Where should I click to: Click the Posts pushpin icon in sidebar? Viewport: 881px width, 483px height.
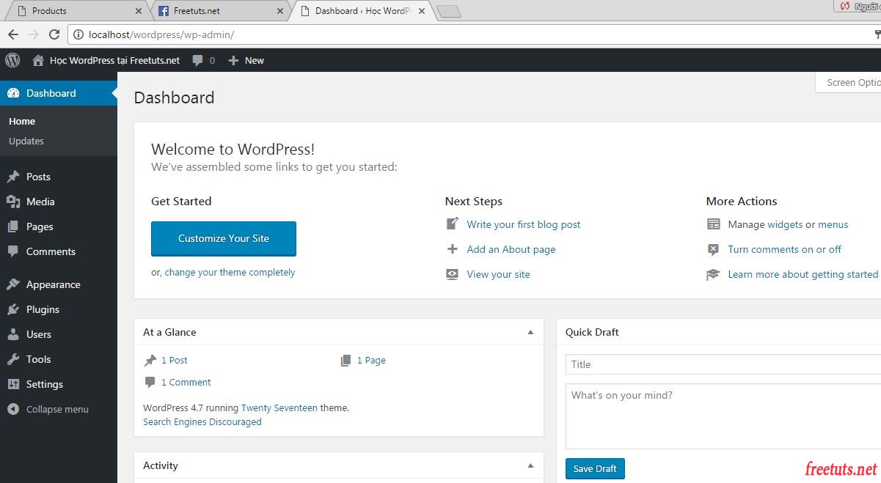pos(12,177)
